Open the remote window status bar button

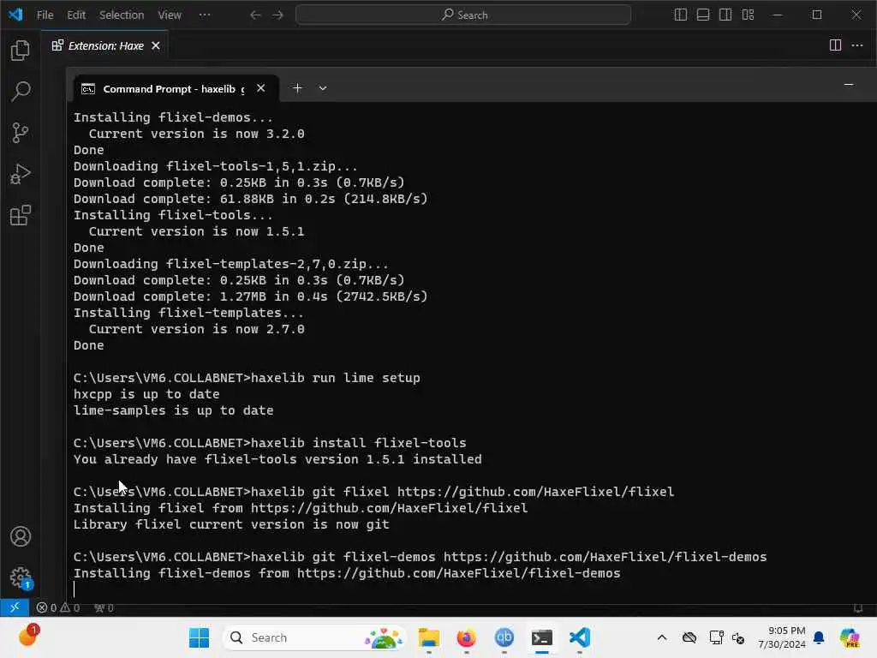pyautogui.click(x=15, y=607)
